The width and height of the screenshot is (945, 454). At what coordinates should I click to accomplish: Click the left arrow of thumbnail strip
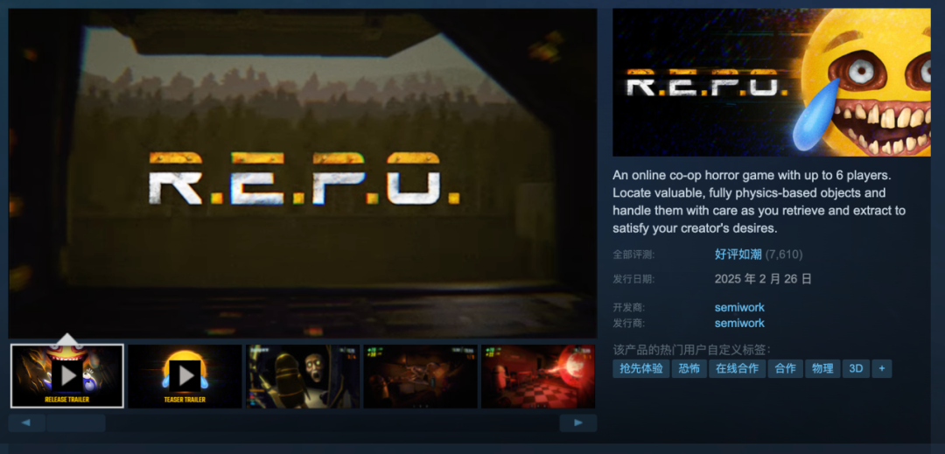coord(26,423)
